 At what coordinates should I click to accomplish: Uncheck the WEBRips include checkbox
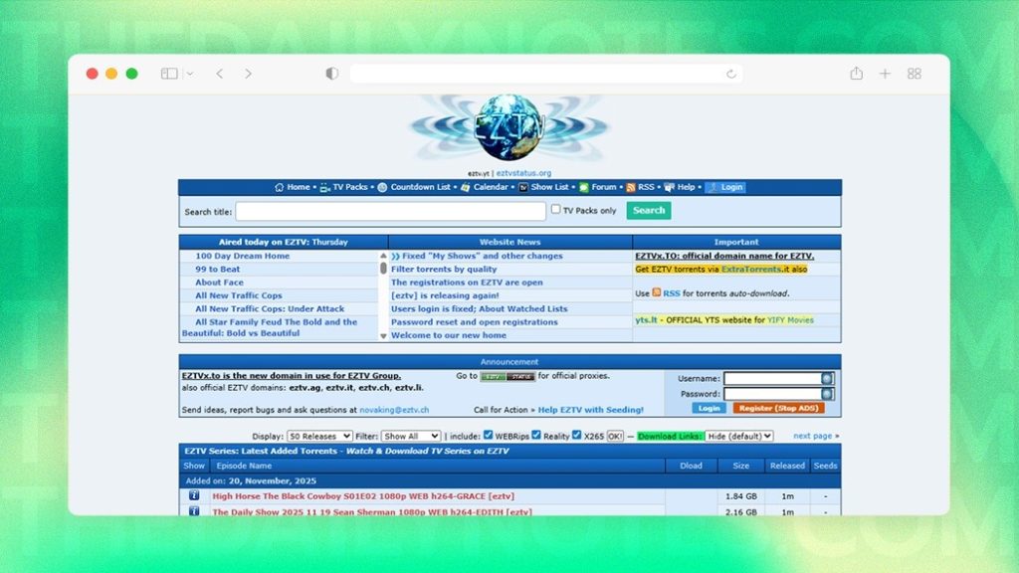(x=488, y=436)
